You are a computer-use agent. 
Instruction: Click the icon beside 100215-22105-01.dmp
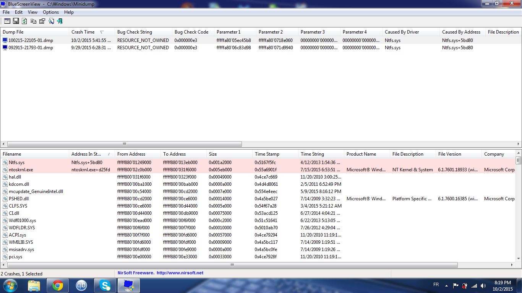point(5,40)
